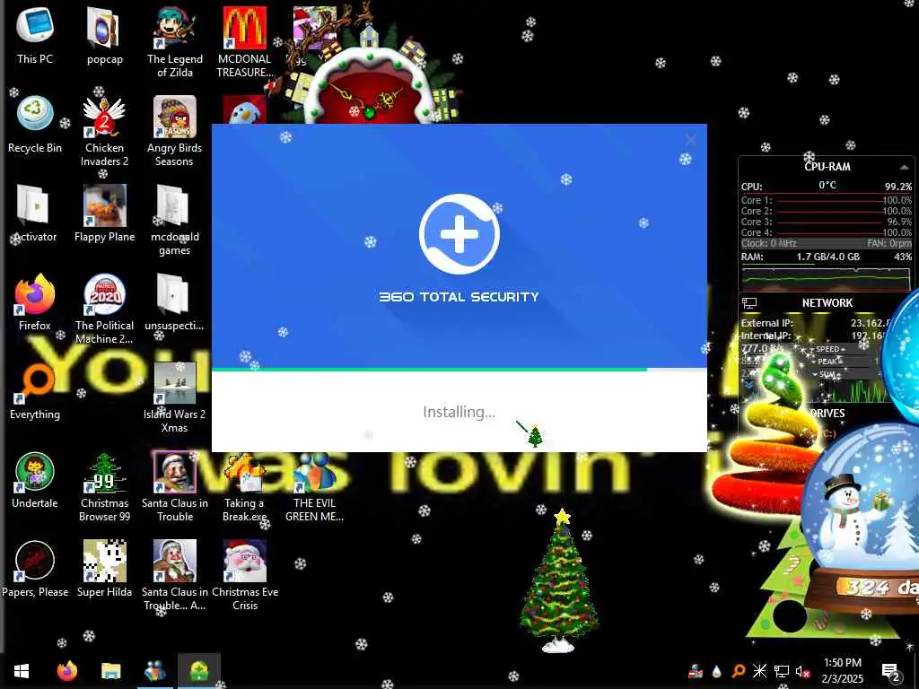
Task: Click the Installing... status text
Action: 459,412
